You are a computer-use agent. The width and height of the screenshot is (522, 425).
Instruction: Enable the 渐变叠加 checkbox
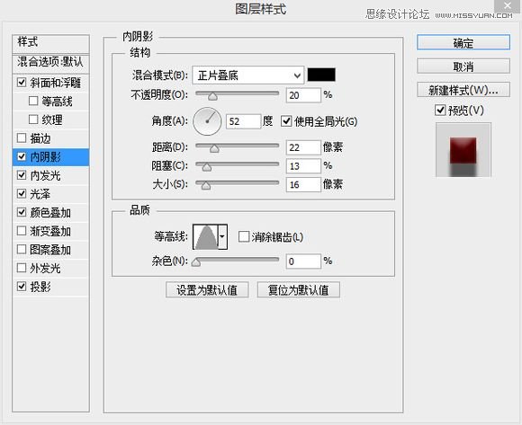pyautogui.click(x=22, y=231)
